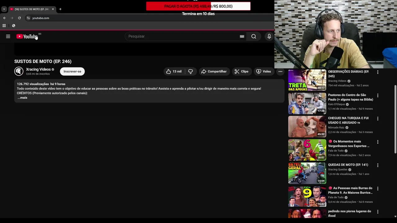Open options menu for Pessoas mais Burras video
Screen dimensions: 397x223
[x=377, y=188]
